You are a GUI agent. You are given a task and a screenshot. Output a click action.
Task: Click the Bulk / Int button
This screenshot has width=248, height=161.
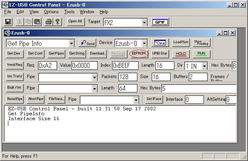pos(15,88)
